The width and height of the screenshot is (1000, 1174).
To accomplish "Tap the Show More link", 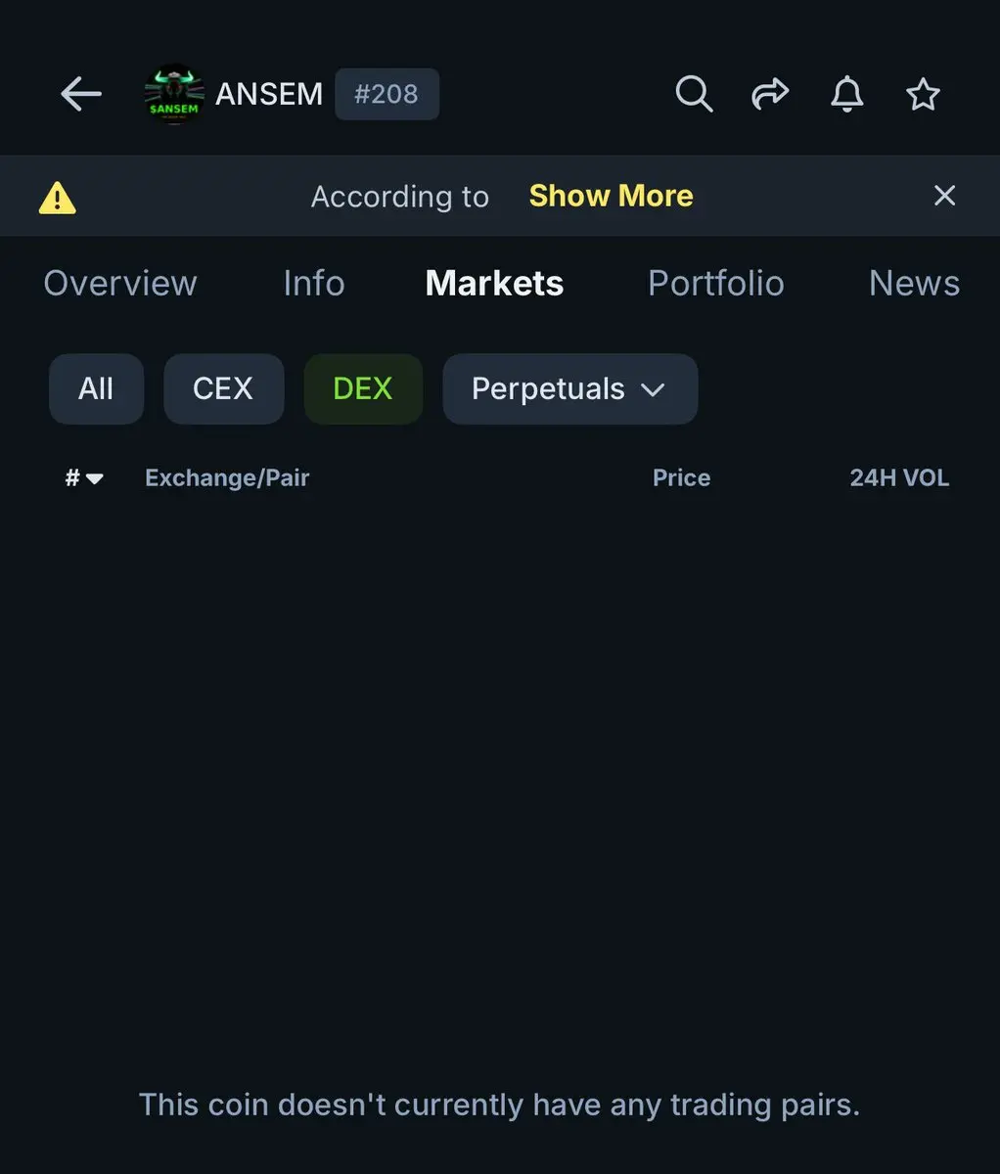I will (611, 196).
